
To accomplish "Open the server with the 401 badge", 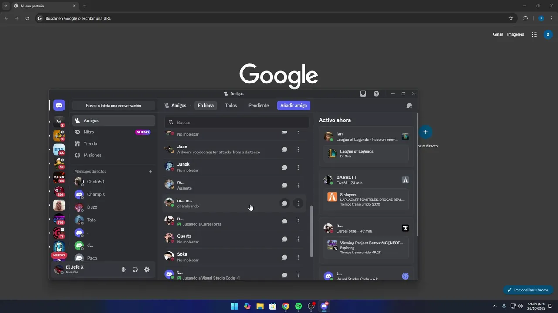I will [x=59, y=191].
